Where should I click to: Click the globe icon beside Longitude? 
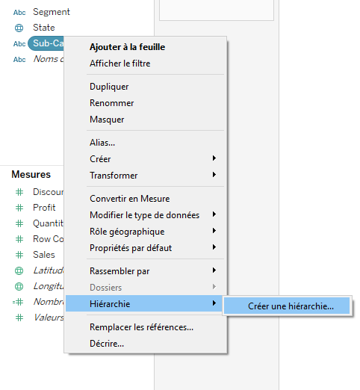(x=19, y=286)
